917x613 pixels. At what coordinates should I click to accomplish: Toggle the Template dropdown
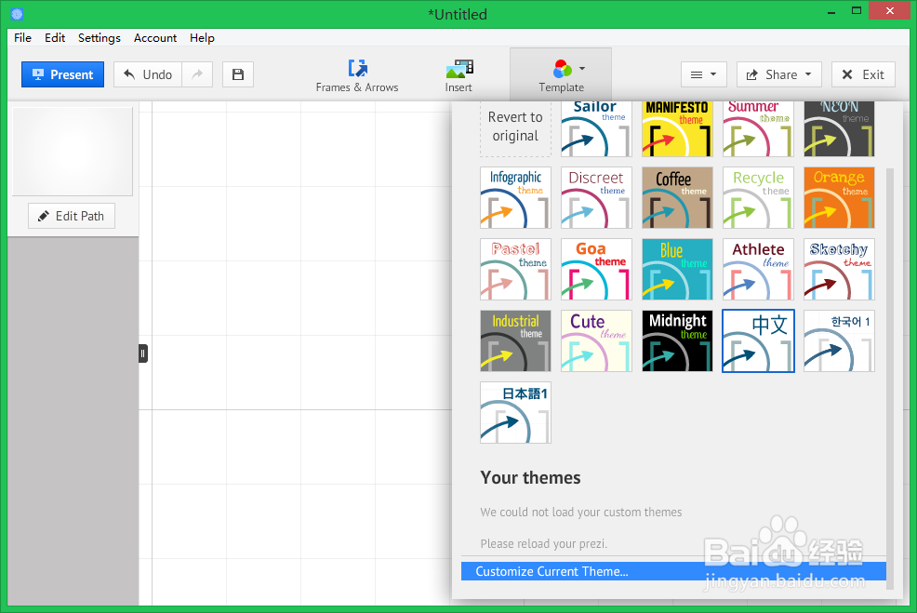tap(561, 74)
